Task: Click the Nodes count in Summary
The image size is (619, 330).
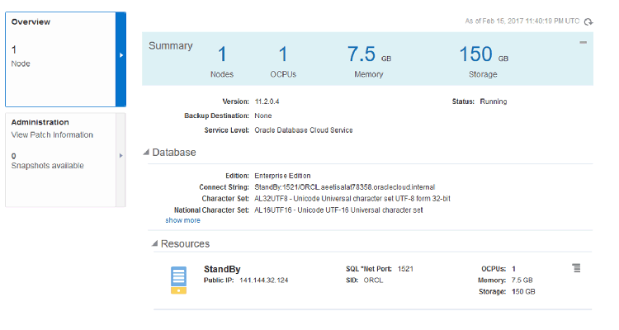Action: click(221, 55)
